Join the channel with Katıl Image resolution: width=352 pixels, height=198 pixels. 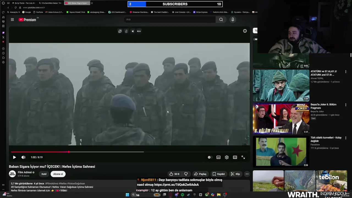pyautogui.click(x=44, y=174)
